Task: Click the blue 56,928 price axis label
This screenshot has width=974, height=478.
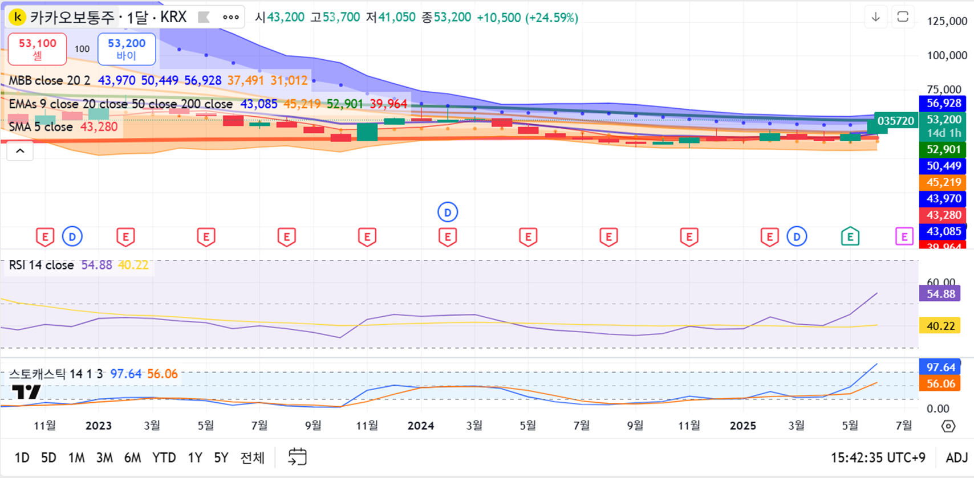Action: (x=944, y=103)
